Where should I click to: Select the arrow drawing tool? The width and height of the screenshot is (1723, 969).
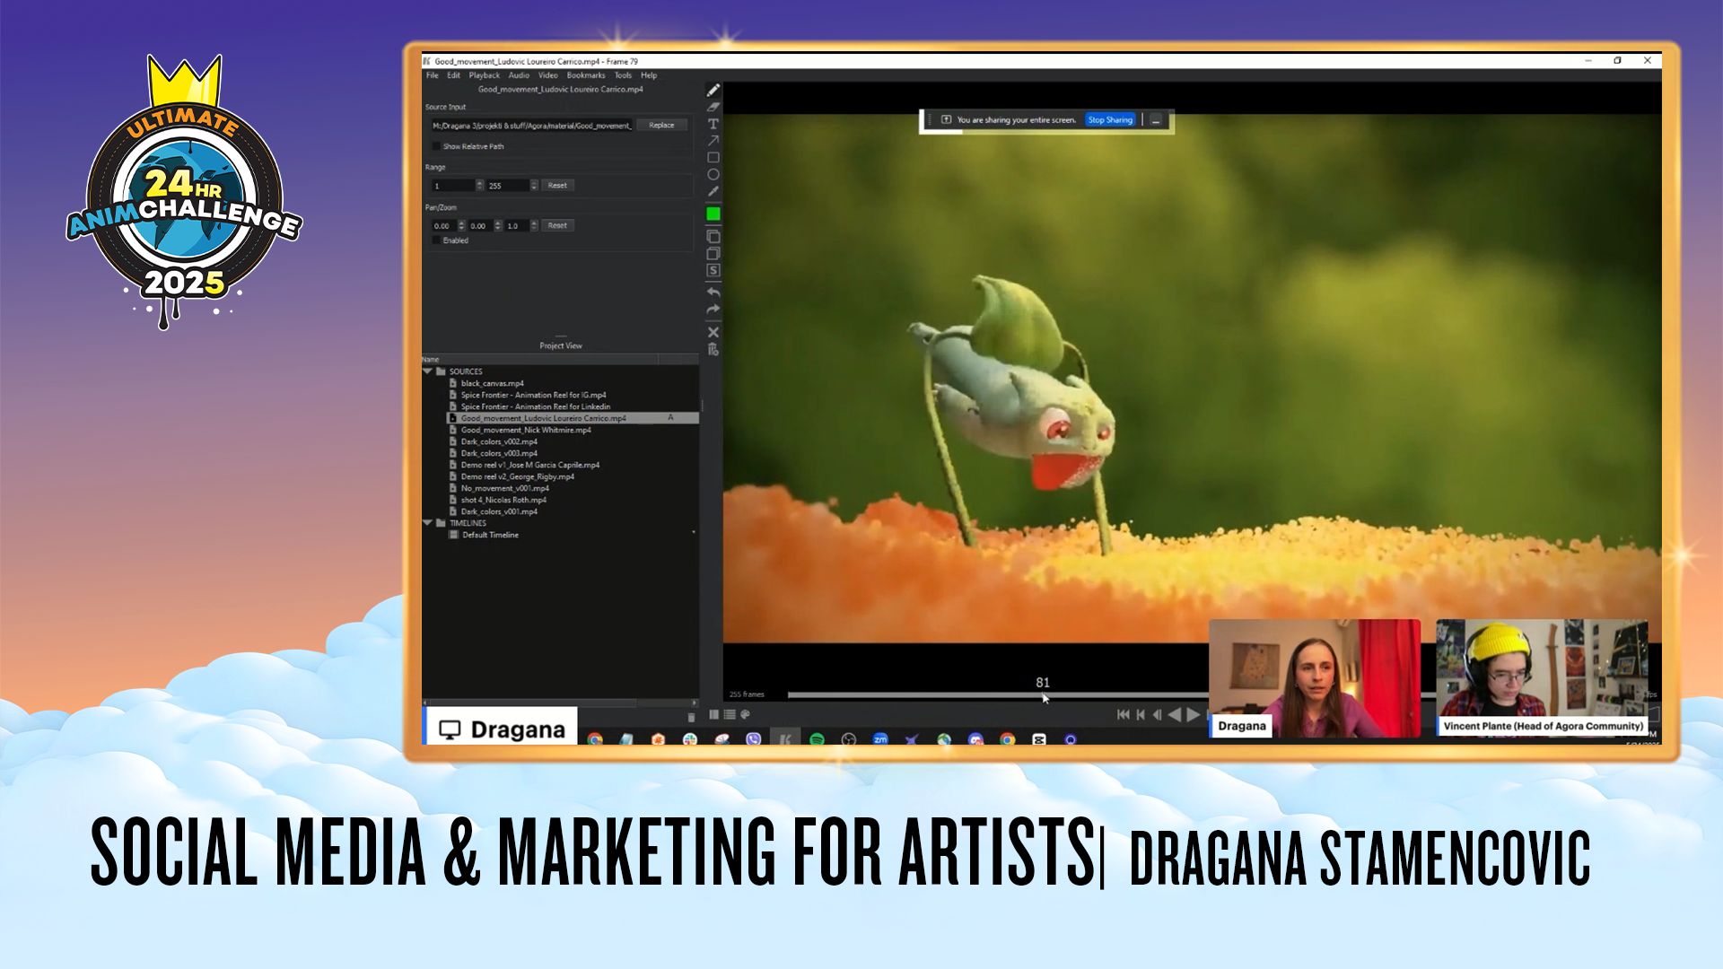[713, 141]
